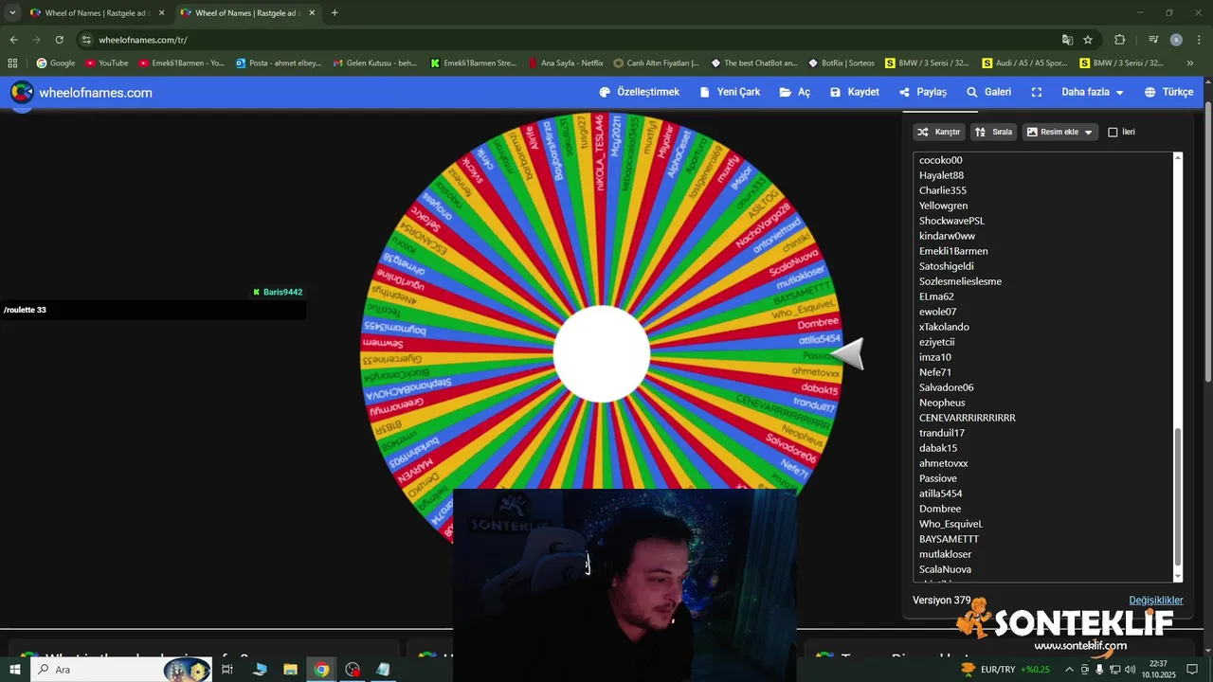Tick the İleri checkbox
This screenshot has height=682, width=1213.
click(1113, 132)
